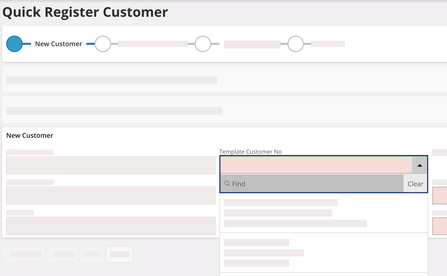Click the second button below the form
447x276 pixels.
[63, 254]
